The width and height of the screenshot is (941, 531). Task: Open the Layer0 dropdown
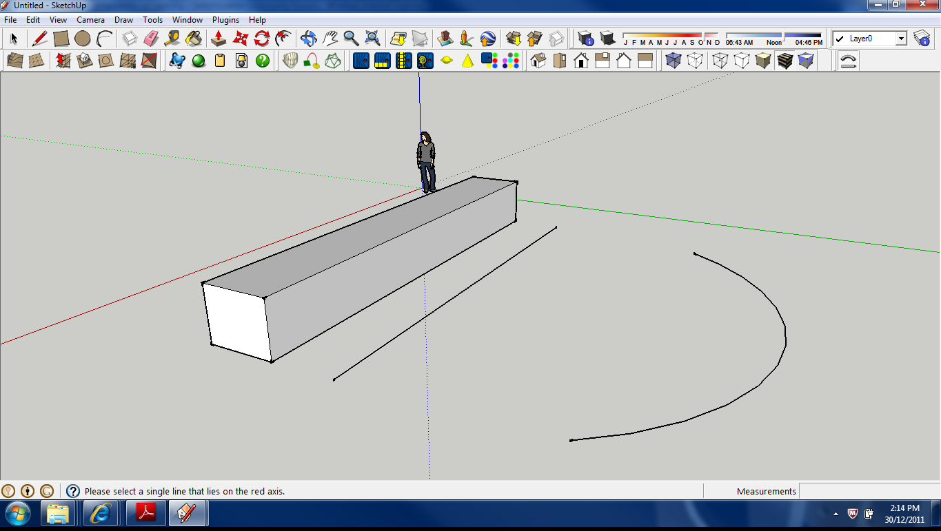click(901, 39)
